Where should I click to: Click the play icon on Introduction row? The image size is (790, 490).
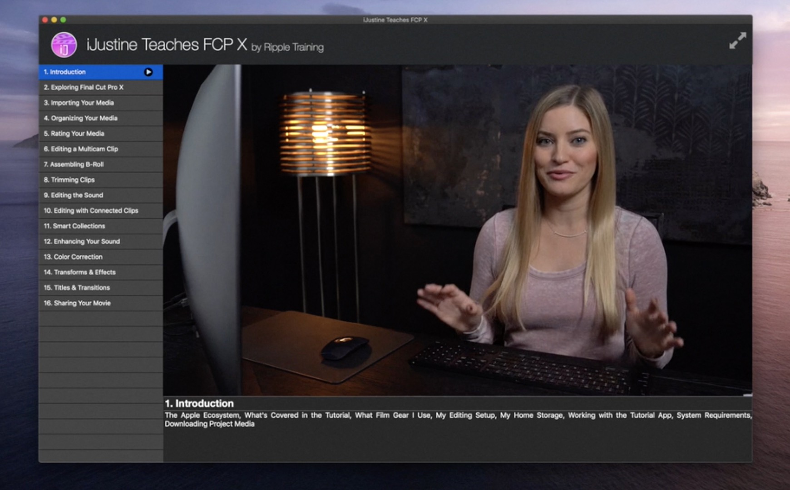click(148, 72)
